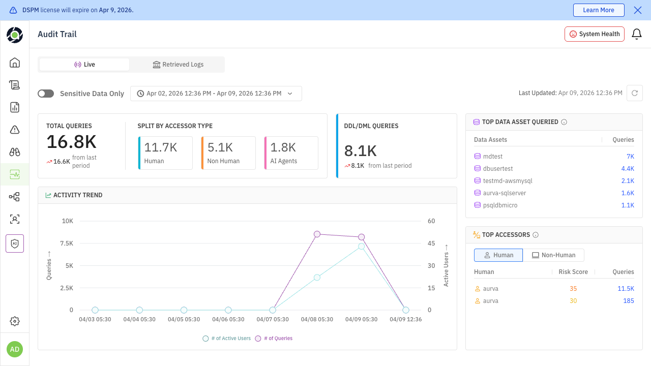Image resolution: width=651 pixels, height=366 pixels.
Task: Click the 04/08 queries data point
Action: coord(317,234)
